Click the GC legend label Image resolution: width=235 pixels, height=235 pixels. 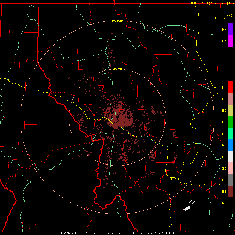click(x=224, y=180)
